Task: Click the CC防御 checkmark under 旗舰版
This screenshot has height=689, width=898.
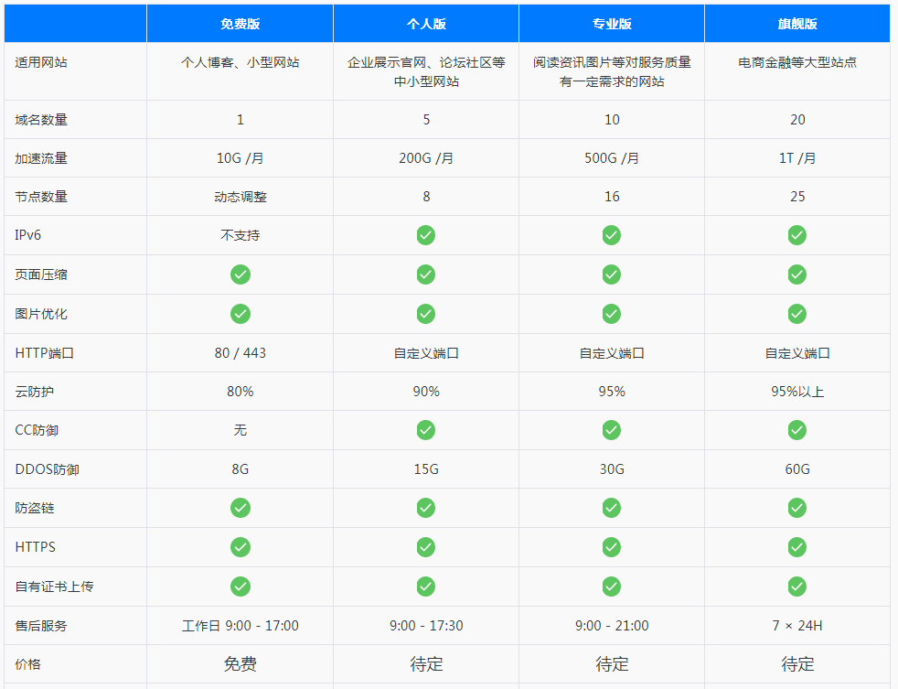Action: pyautogui.click(x=796, y=430)
